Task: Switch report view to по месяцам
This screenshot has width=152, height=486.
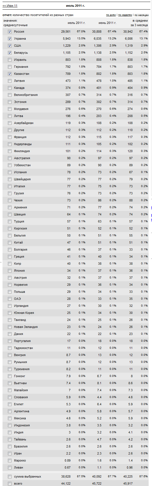Action: tap(142, 15)
